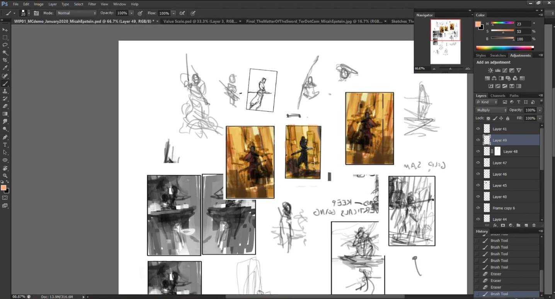
Task: Pick the Eyedropper tool
Action: (5, 68)
